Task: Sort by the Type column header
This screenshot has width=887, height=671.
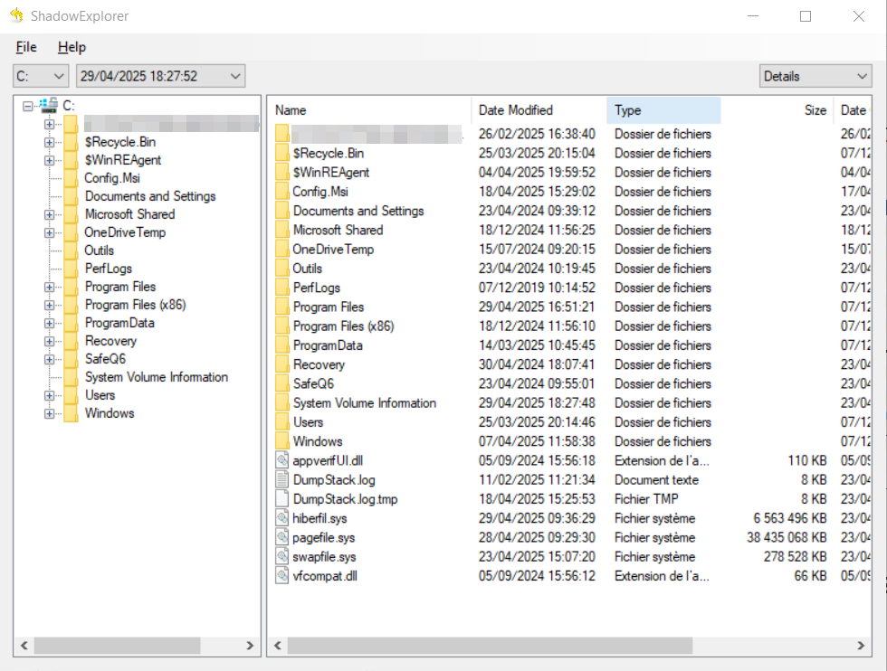Action: pos(663,110)
